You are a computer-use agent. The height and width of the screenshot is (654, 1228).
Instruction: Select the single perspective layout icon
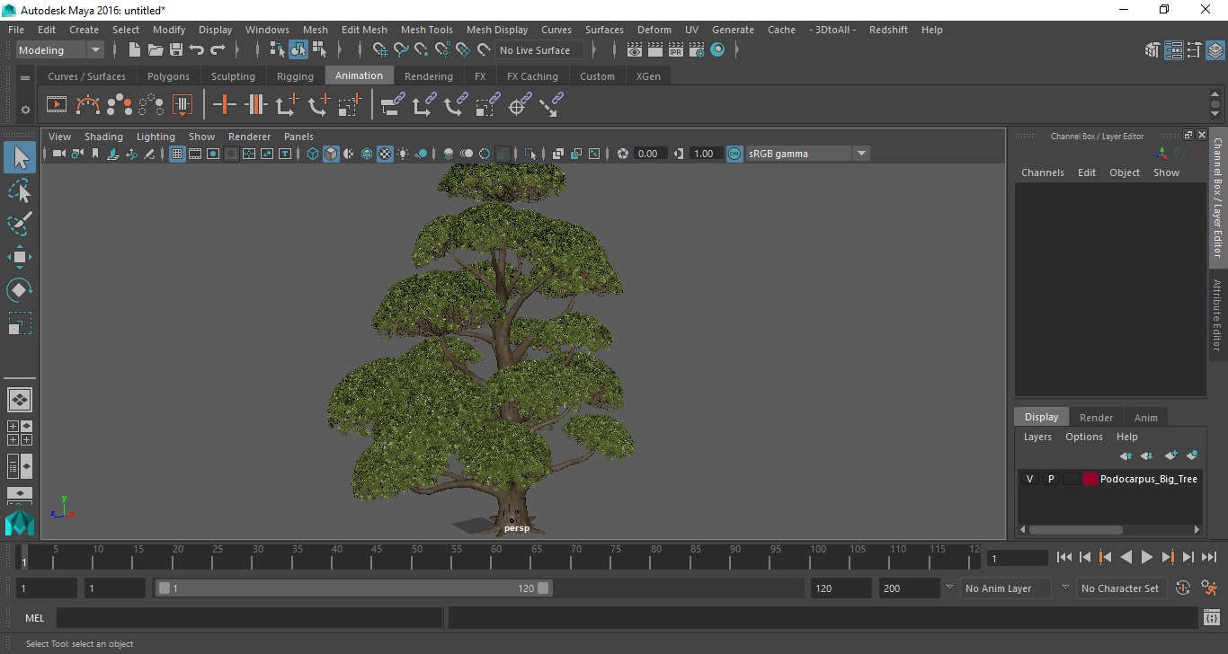(x=20, y=400)
